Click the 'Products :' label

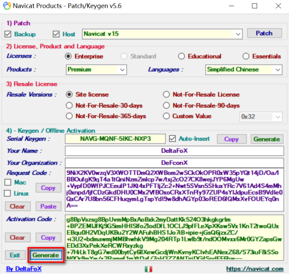[21, 69]
